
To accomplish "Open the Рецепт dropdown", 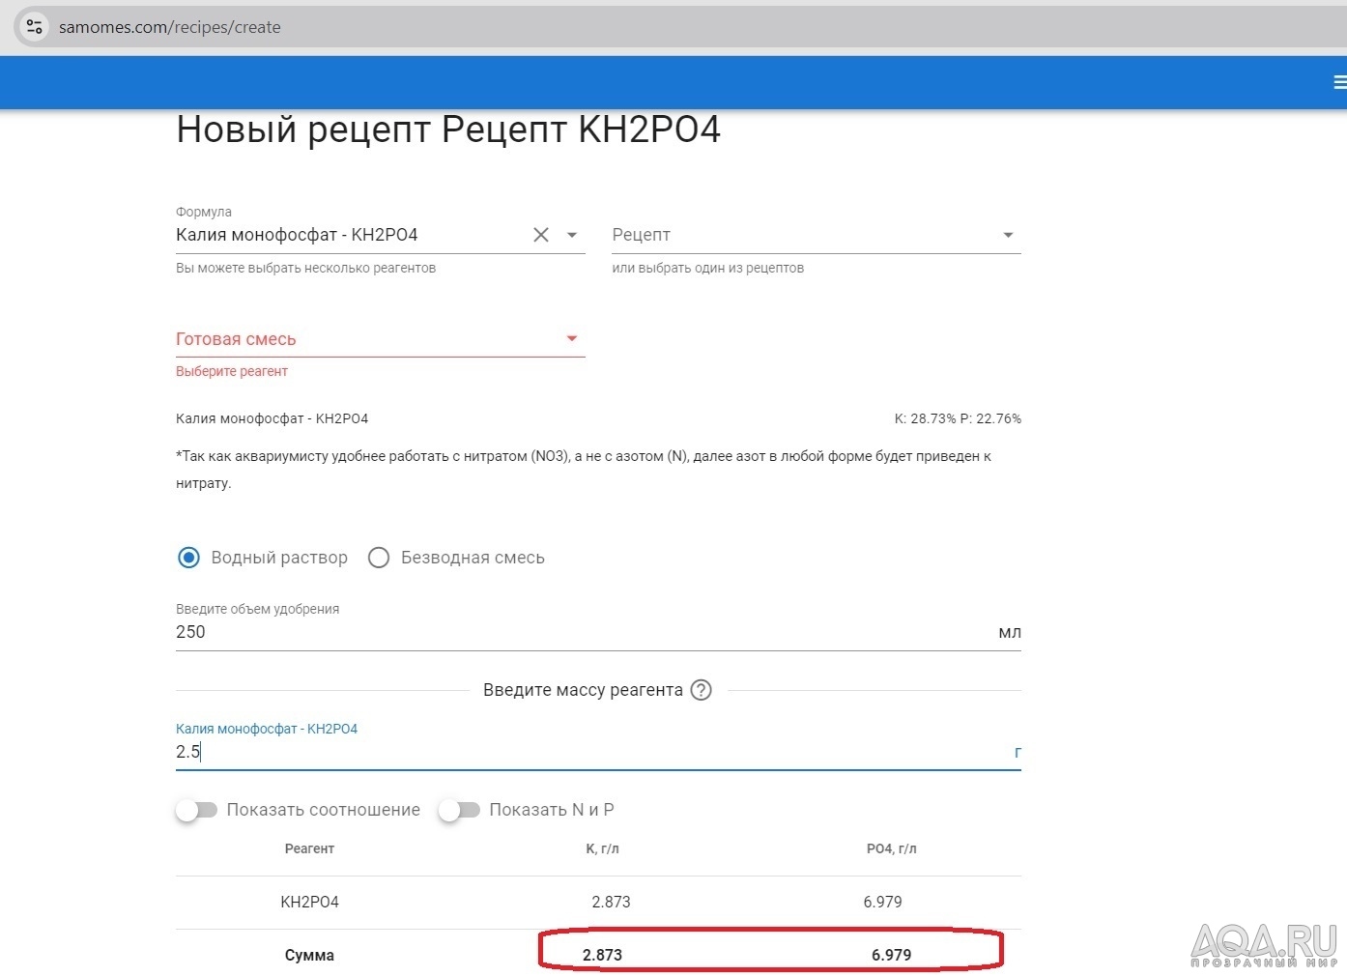I will (817, 235).
